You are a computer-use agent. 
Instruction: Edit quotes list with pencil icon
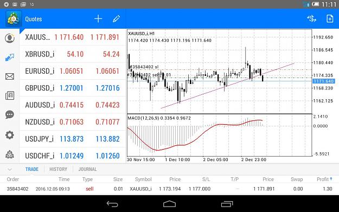pos(116,19)
